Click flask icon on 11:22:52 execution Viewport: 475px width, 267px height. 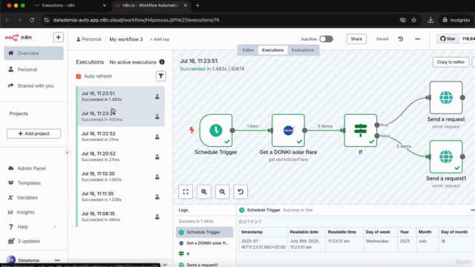point(157,136)
